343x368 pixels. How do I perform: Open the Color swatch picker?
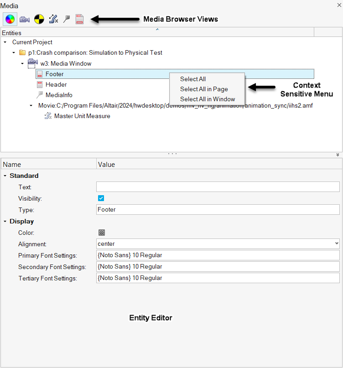pyautogui.click(x=101, y=233)
